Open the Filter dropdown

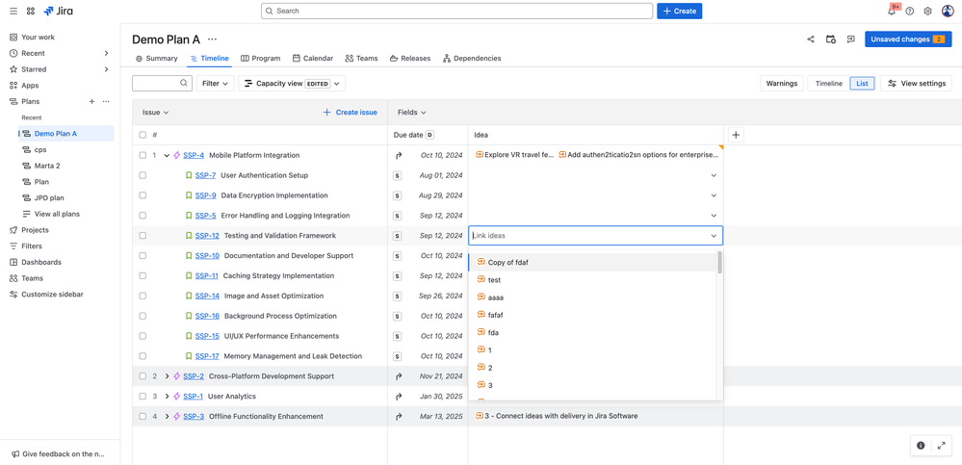click(215, 84)
